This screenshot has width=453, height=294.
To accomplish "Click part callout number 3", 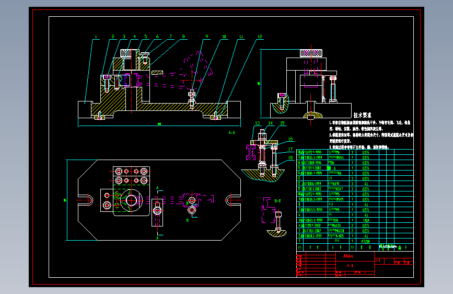I will pos(124,37).
